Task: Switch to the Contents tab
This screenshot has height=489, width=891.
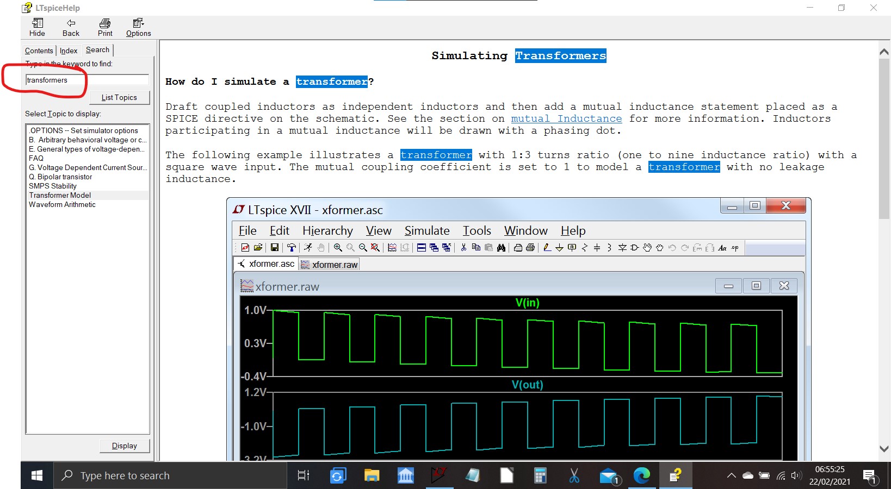Action: click(39, 51)
